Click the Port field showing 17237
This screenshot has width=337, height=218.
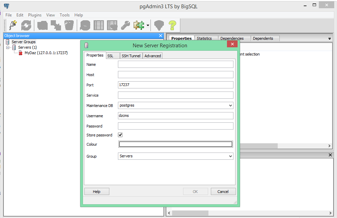point(176,85)
